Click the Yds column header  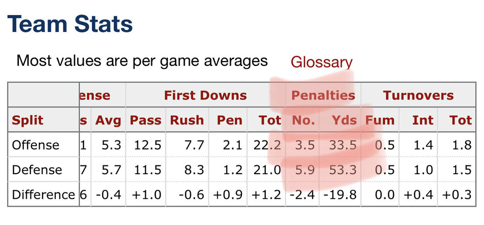345,120
